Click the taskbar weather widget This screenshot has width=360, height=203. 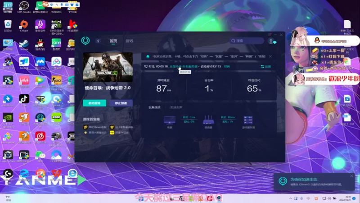8,198
